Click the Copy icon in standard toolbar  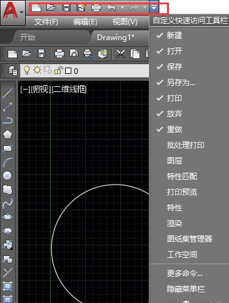tap(135, 54)
